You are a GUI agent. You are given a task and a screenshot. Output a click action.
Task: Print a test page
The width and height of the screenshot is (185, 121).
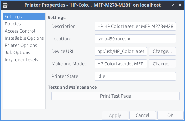pyautogui.click(x=115, y=96)
